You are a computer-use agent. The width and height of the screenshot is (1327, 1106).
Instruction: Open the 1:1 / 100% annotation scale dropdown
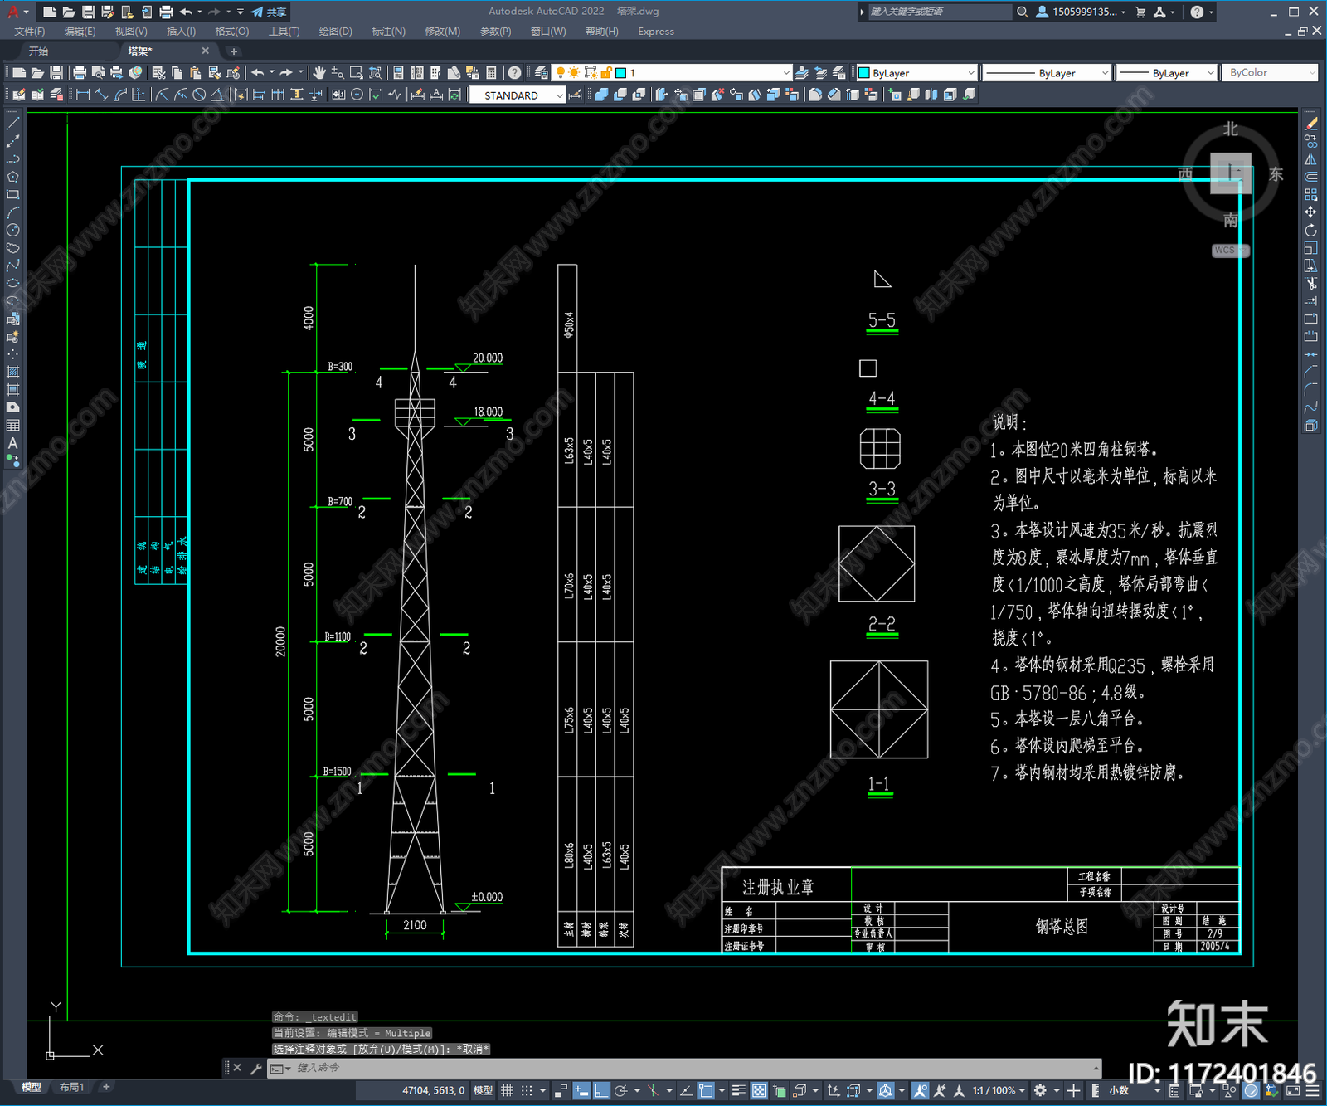pyautogui.click(x=999, y=1090)
